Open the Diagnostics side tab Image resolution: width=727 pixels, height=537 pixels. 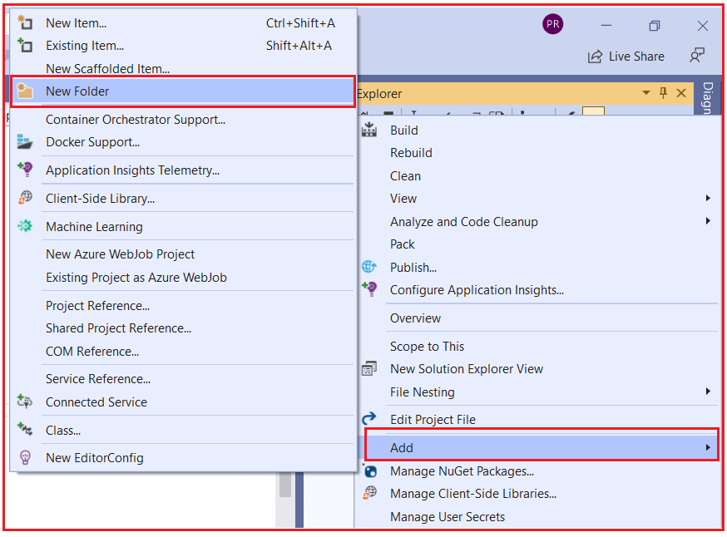pos(708,98)
